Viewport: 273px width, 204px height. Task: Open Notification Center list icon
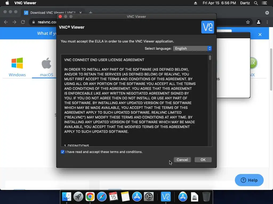(264, 3)
